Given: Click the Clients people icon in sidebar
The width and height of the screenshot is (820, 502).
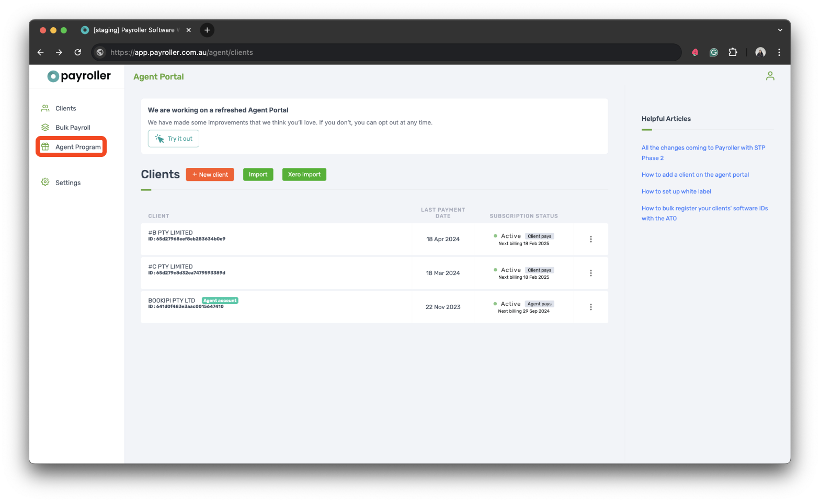Looking at the screenshot, I should [x=45, y=108].
